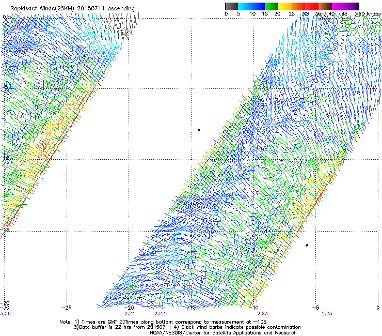Click the '2:25' time label
This screenshot has width=382, height=336.
coord(327,314)
